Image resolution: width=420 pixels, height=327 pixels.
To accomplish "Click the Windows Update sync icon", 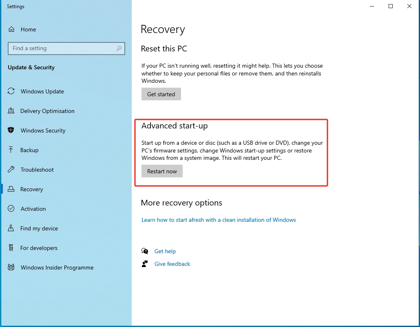I will pos(11,91).
